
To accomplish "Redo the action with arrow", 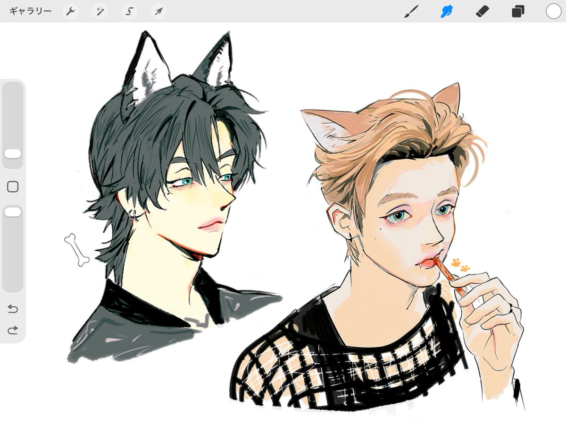I will tap(13, 330).
